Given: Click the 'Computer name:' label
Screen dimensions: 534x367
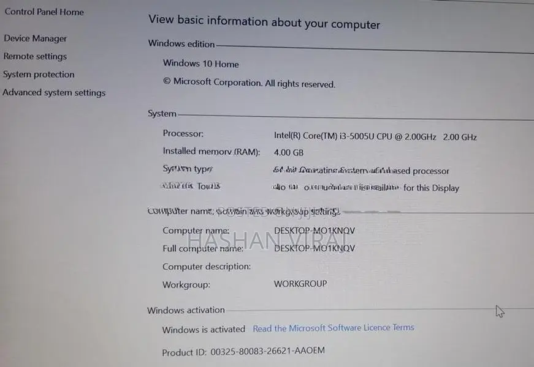Looking at the screenshot, I should pyautogui.click(x=196, y=231).
